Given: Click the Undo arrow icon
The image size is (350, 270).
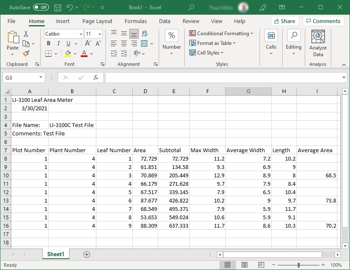Looking at the screenshot, I should pos(69,8).
